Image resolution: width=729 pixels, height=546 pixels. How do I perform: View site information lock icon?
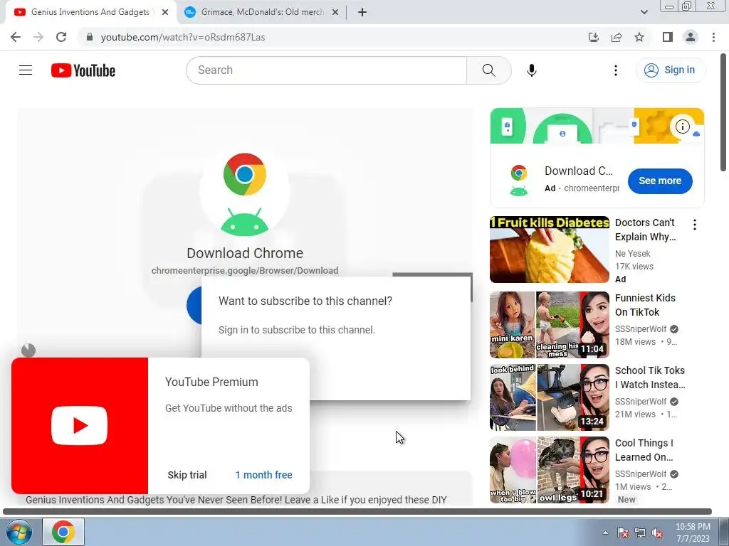tap(90, 37)
